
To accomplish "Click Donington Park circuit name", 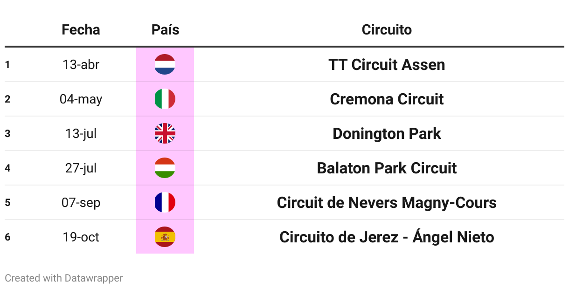I will [387, 133].
